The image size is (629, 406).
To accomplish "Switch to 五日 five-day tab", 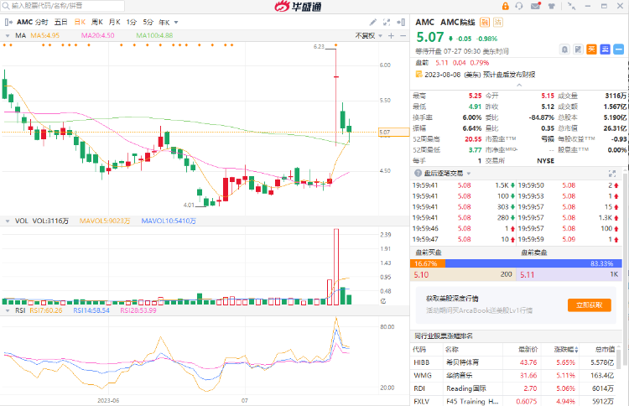I will pos(61,22).
